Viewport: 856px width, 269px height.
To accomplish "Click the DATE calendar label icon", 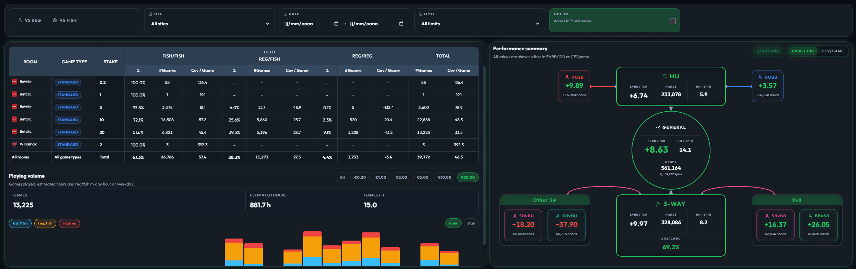I will click(x=285, y=14).
